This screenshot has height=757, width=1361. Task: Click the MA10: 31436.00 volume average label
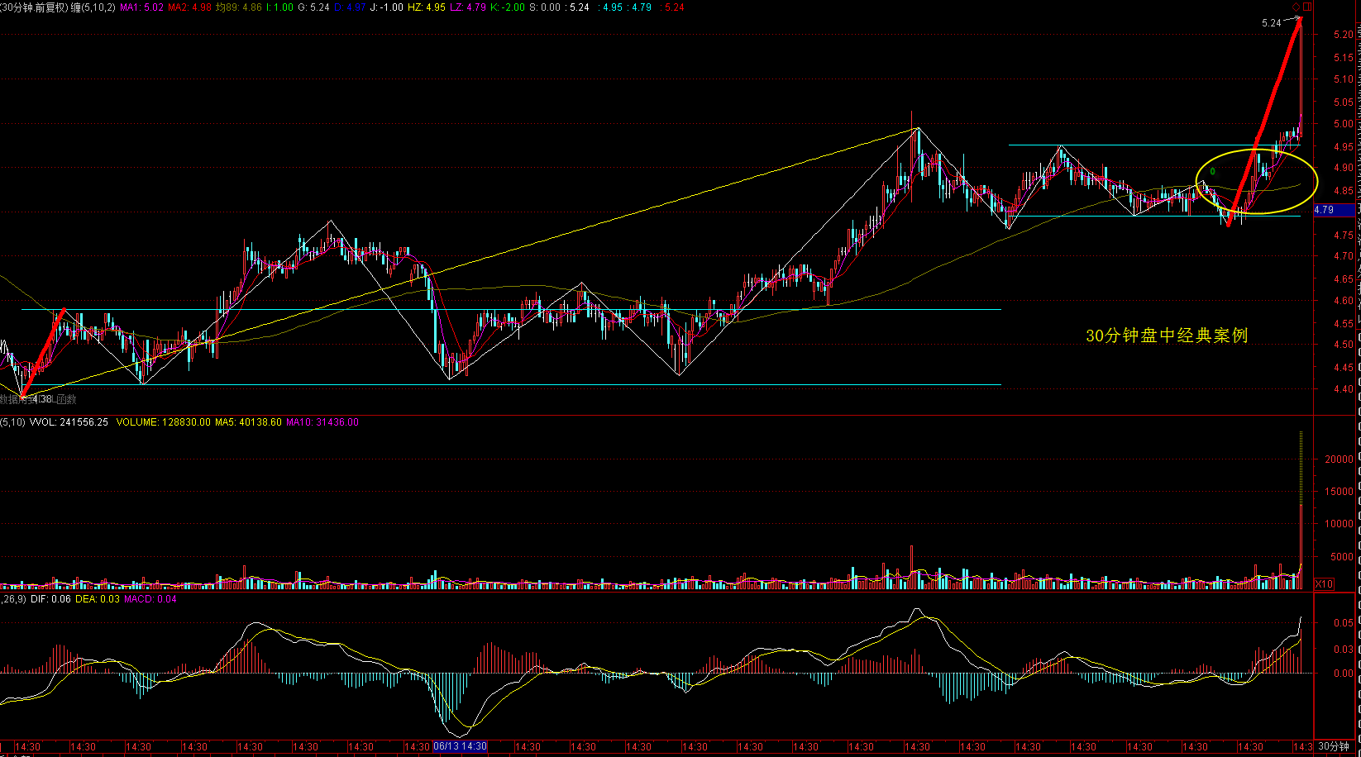pos(322,422)
